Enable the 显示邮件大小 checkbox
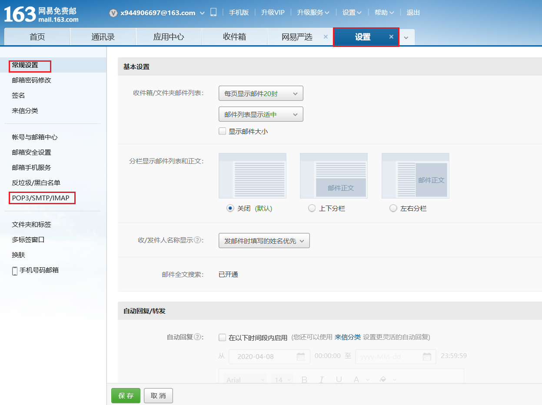The width and height of the screenshot is (542, 405). pyautogui.click(x=223, y=131)
